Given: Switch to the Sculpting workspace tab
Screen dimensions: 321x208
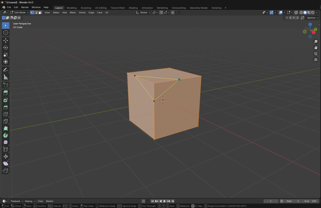Looking at the screenshot, I should point(86,8).
